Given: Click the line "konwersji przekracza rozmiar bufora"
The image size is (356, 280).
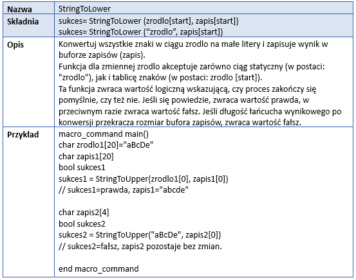Looking at the screenshot, I should pyautogui.click(x=180, y=123).
